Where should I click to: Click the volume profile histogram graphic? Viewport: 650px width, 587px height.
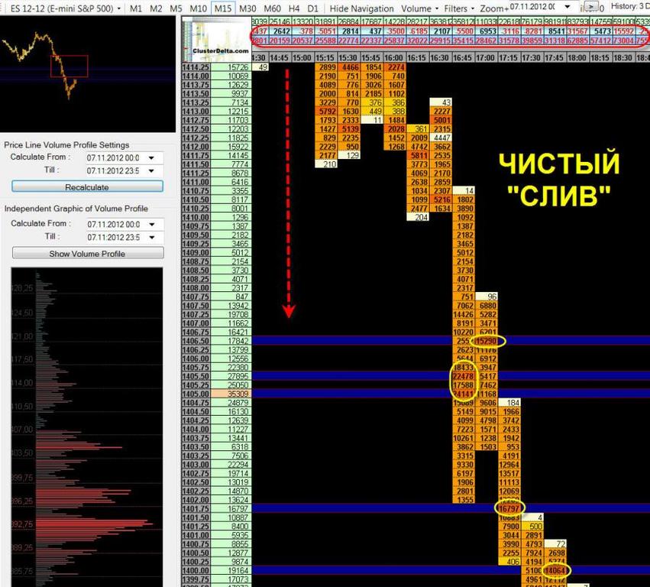(x=87, y=427)
